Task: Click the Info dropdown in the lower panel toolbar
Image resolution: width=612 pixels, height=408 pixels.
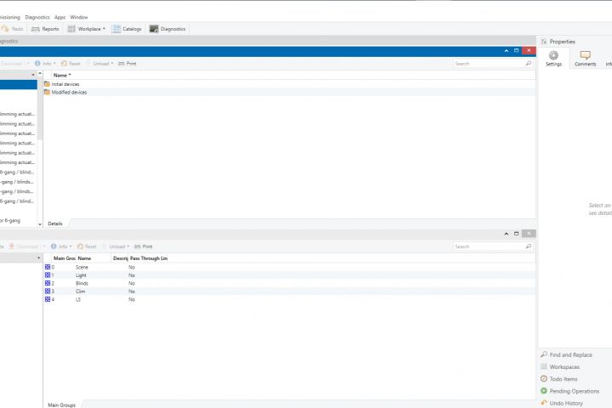Action: (61, 246)
